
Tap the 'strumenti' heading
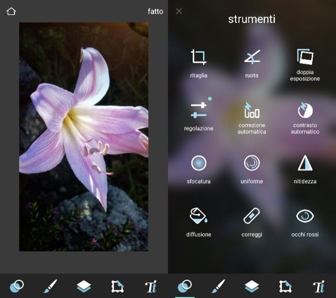click(252, 19)
